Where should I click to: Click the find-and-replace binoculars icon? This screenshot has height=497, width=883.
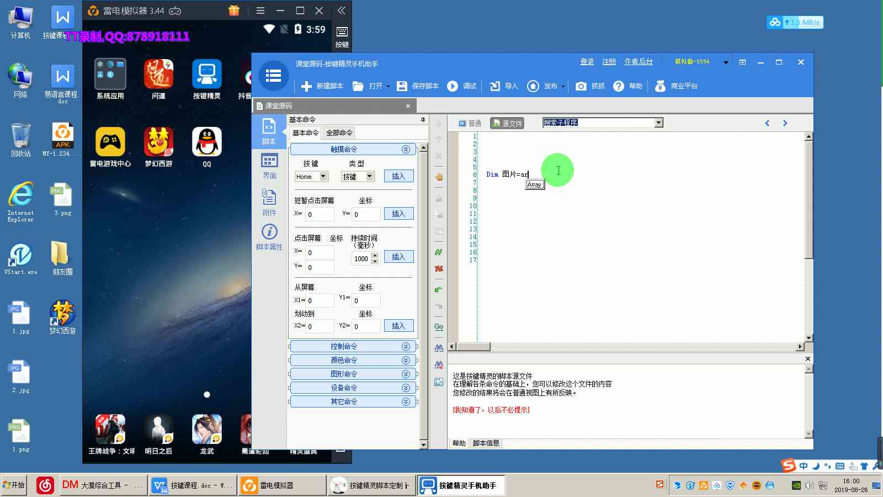pyautogui.click(x=439, y=364)
